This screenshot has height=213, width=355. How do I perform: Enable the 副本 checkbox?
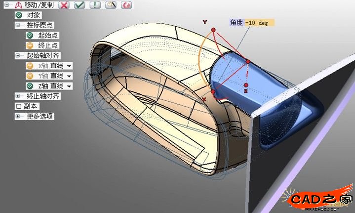(19, 106)
